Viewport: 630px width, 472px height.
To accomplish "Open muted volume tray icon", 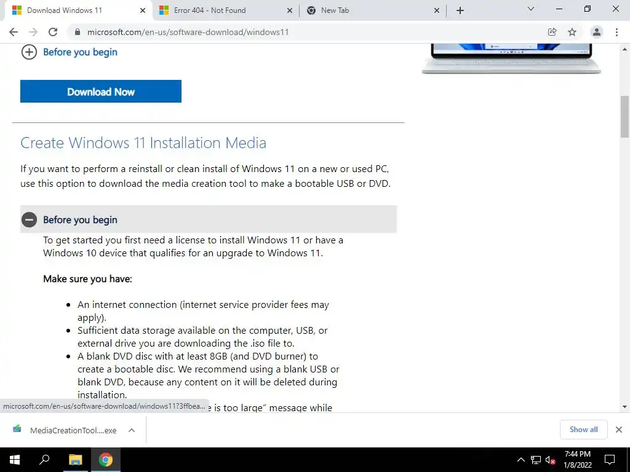I will [551, 460].
